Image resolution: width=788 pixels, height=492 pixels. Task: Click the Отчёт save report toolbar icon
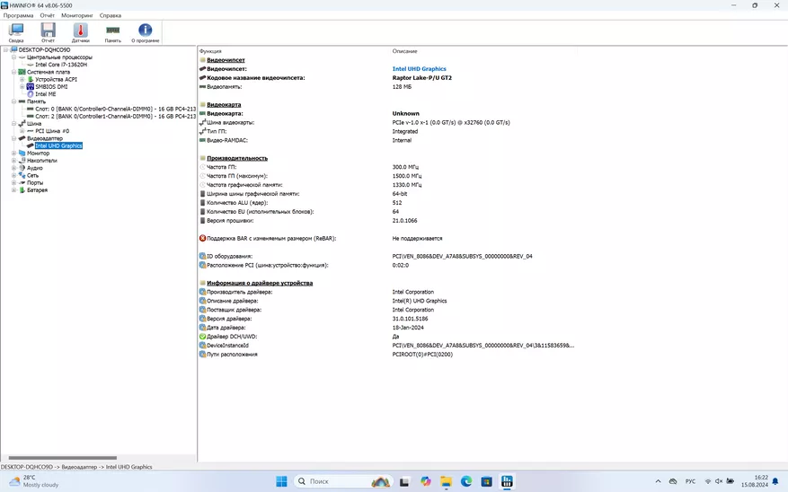[48, 32]
